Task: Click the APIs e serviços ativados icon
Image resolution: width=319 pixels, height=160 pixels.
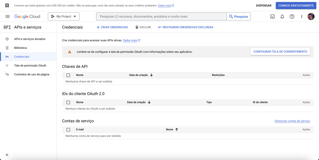Action: [x=7, y=39]
